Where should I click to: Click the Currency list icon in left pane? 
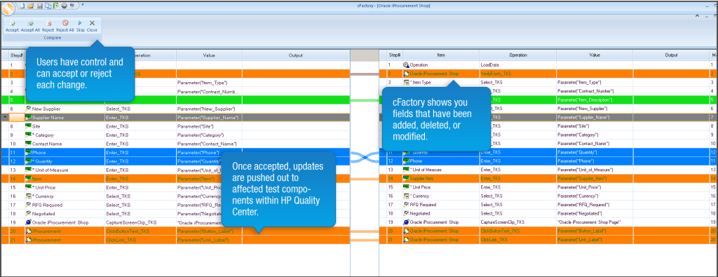(x=28, y=196)
